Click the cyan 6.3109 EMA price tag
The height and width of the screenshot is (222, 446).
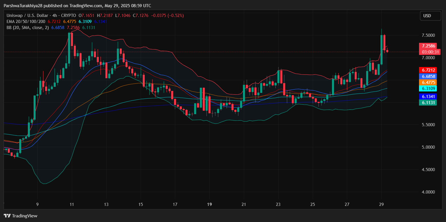coord(428,88)
